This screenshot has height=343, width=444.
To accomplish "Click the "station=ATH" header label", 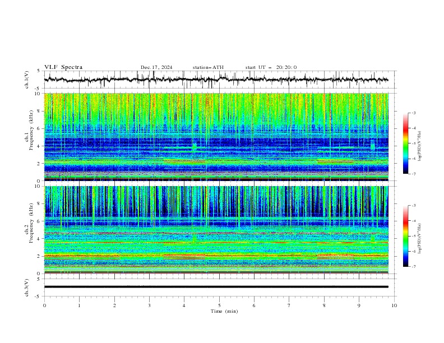I will (x=208, y=67).
